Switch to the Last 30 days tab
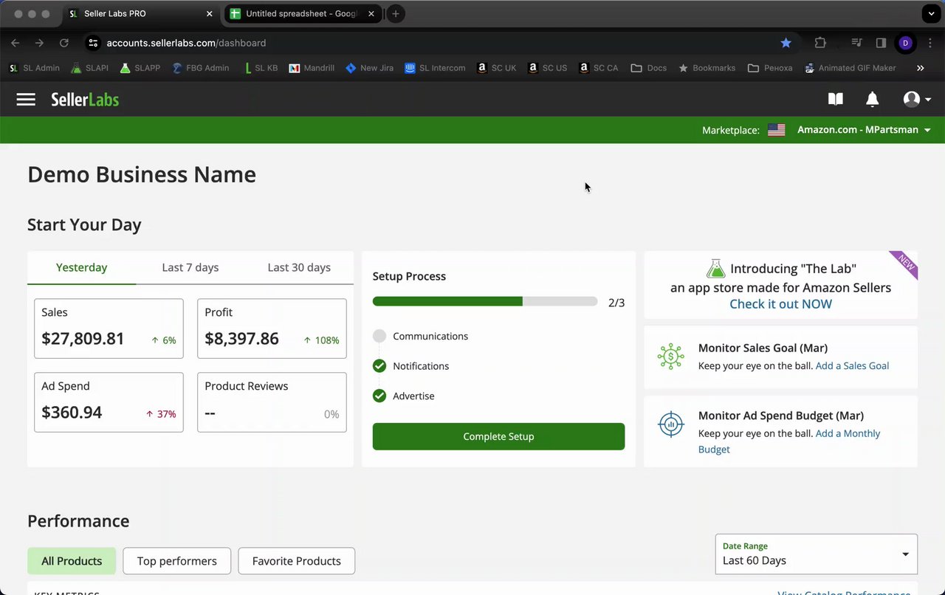The width and height of the screenshot is (945, 595). (299, 267)
